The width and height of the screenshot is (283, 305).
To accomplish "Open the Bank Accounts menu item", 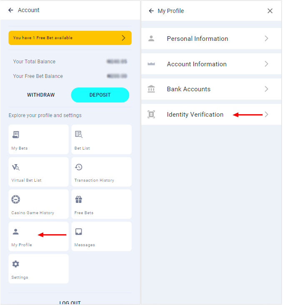I will click(189, 89).
